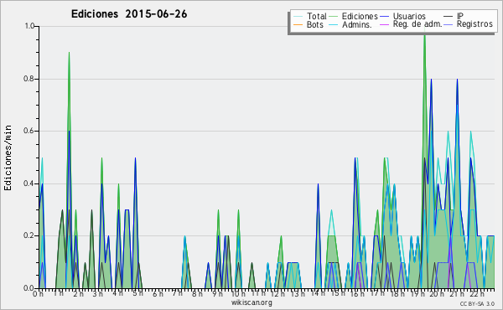Click the 0.8 y-axis label
The width and height of the screenshot is (503, 310).
point(29,79)
